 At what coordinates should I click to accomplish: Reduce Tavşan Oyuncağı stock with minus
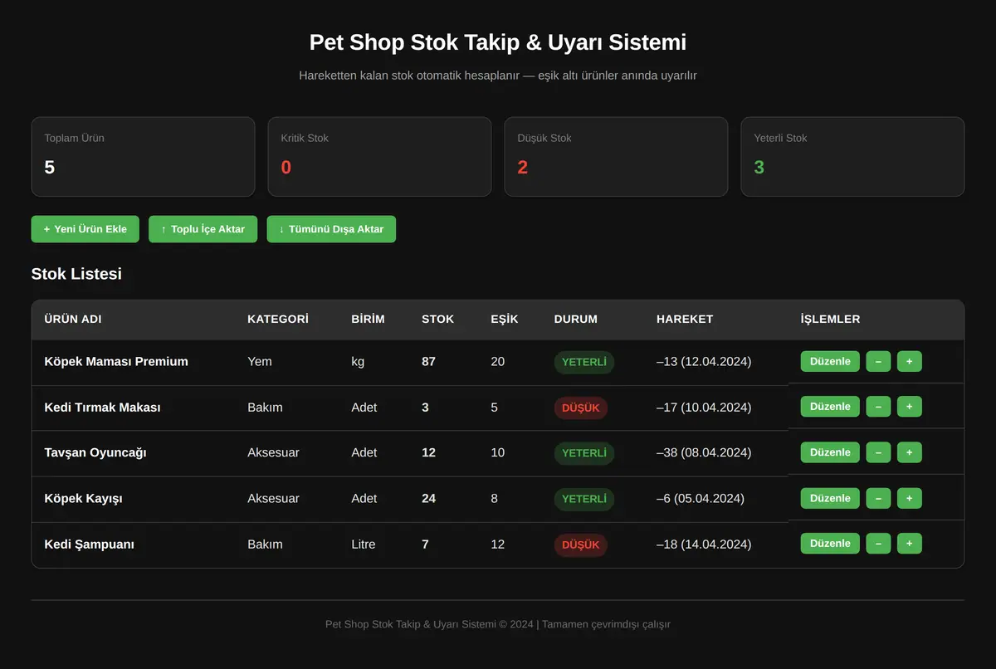click(878, 452)
